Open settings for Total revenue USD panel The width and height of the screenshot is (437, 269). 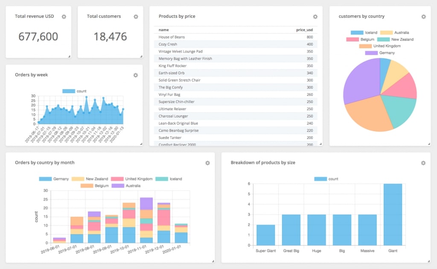64,16
